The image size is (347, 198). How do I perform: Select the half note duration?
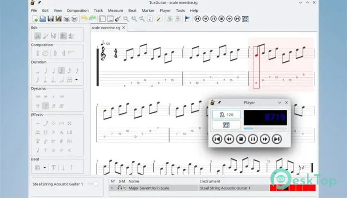point(46,71)
